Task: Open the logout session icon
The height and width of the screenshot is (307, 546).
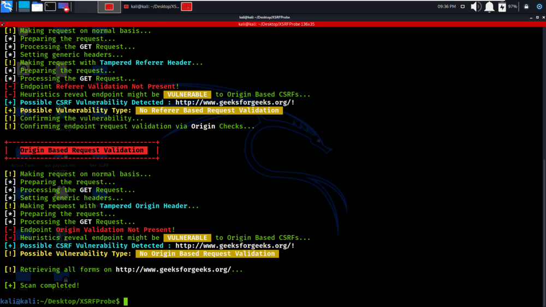Action: click(x=539, y=7)
